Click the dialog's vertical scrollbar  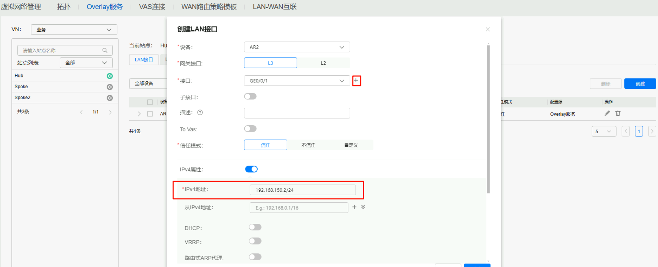click(x=488, y=118)
